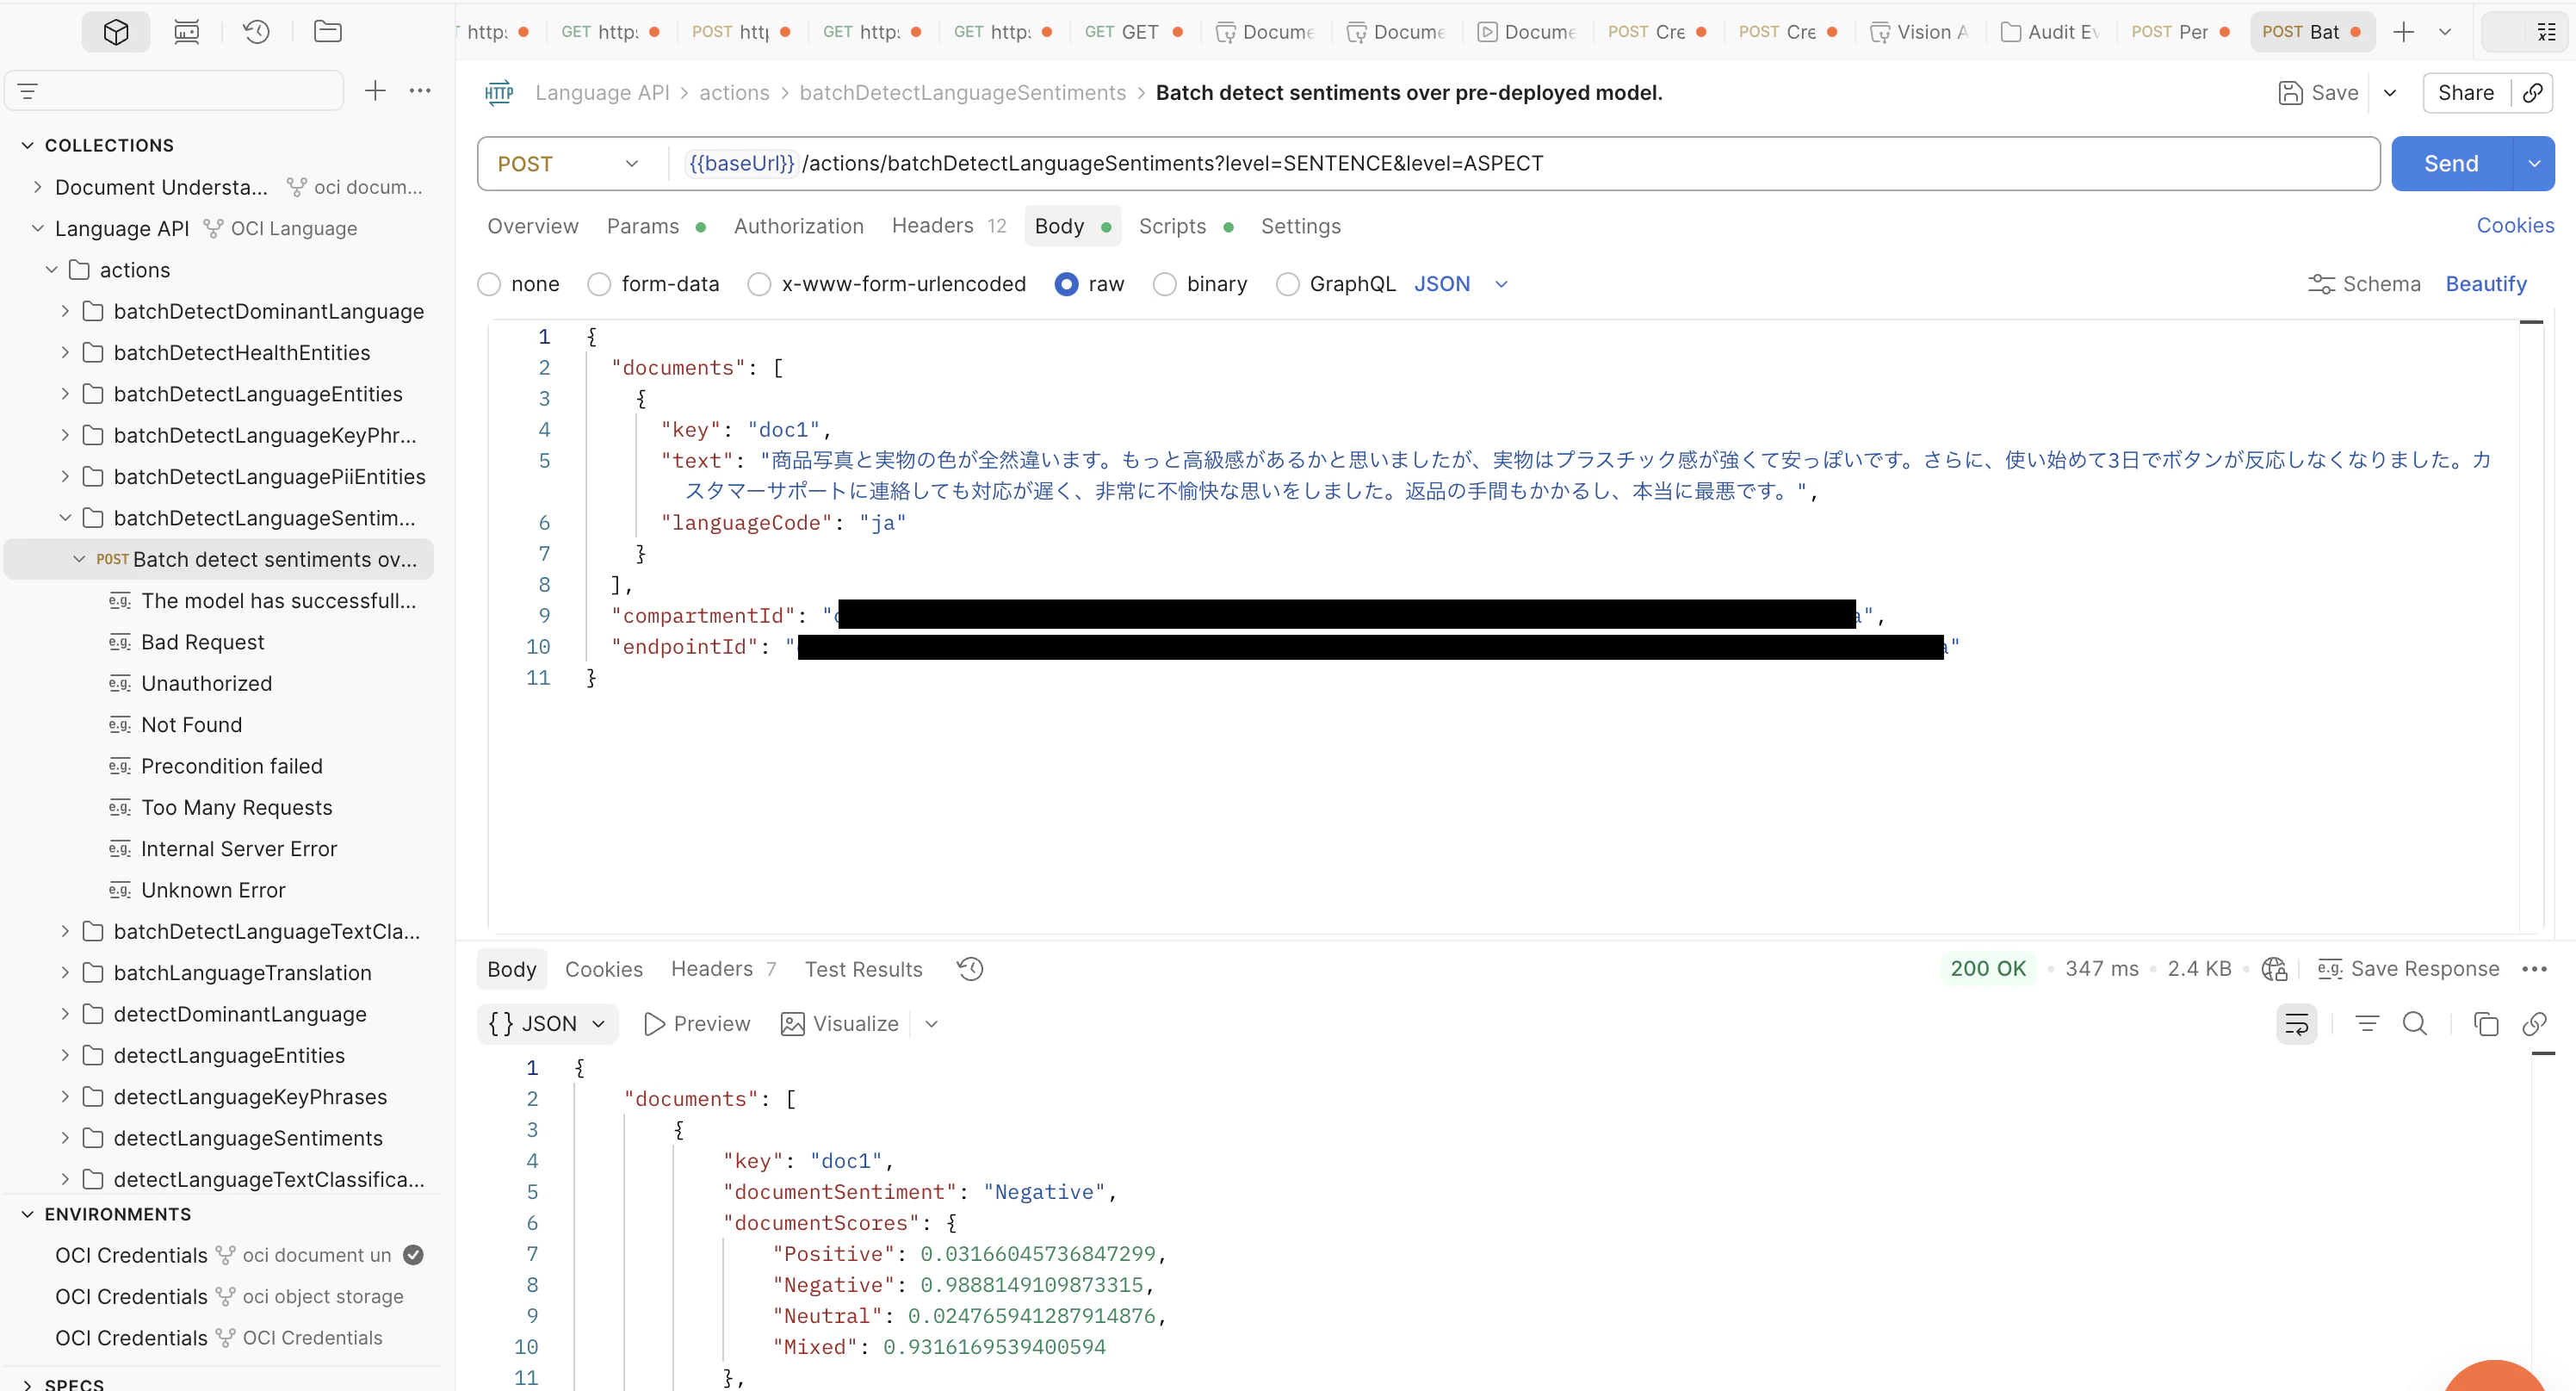Open the Unauthorized example

click(x=207, y=684)
